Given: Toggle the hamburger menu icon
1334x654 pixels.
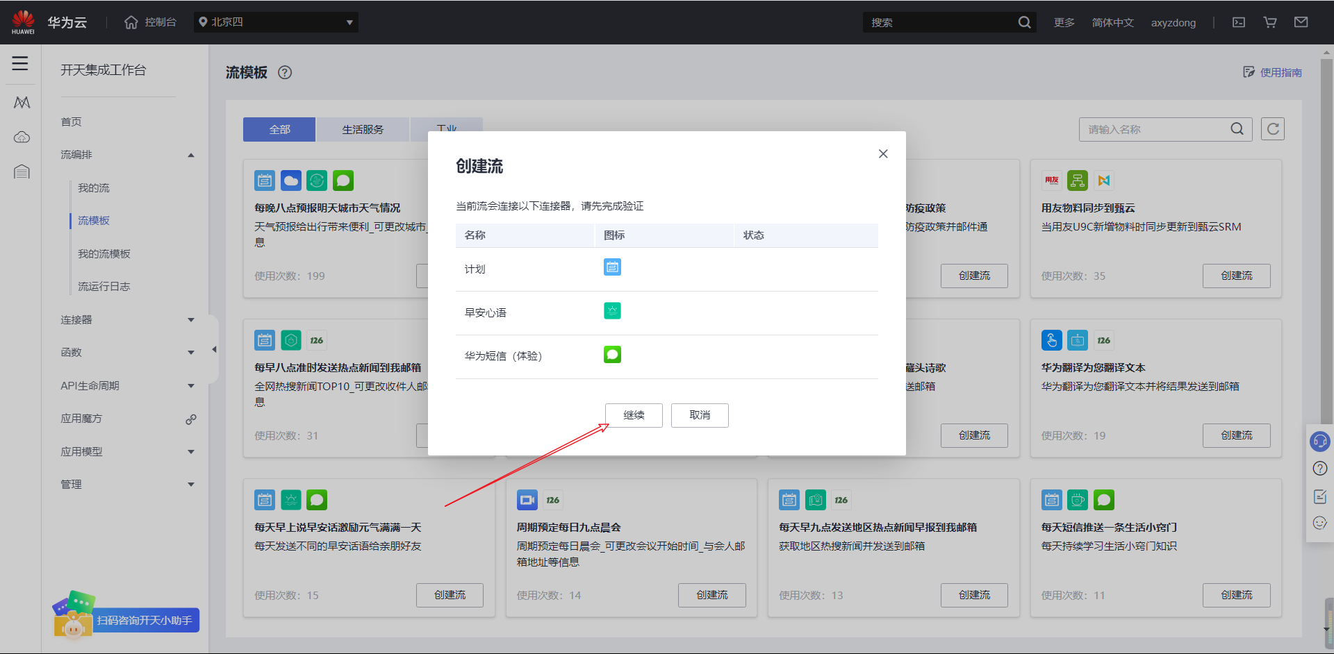Looking at the screenshot, I should pos(20,63).
